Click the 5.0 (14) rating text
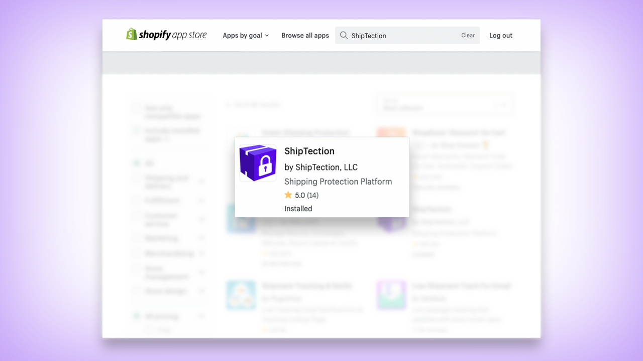643x361 pixels. [x=306, y=195]
